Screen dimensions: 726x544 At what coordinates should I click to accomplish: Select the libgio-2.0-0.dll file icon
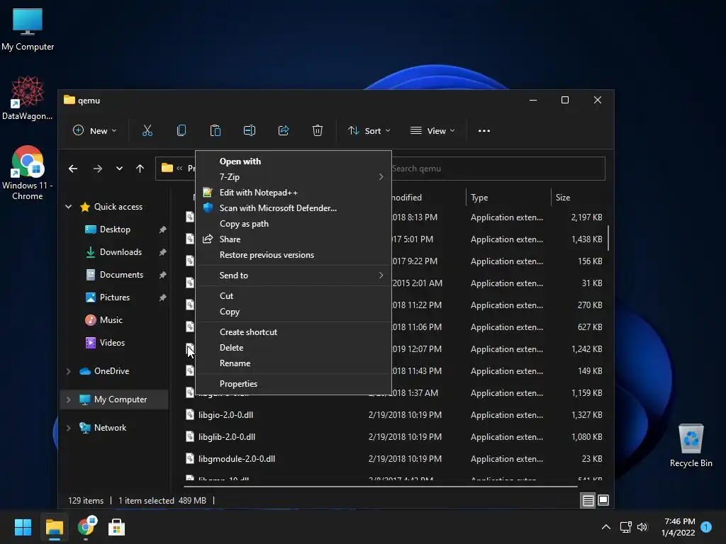(190, 414)
